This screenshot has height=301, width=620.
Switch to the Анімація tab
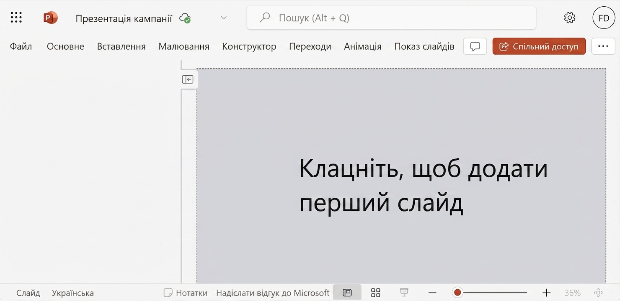363,46
